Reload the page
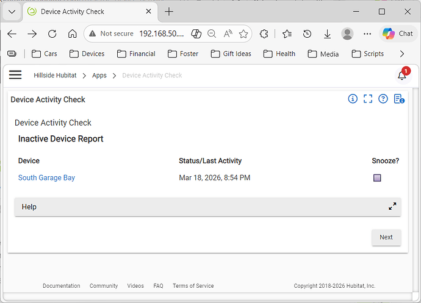This screenshot has height=303, width=421. pyautogui.click(x=52, y=34)
